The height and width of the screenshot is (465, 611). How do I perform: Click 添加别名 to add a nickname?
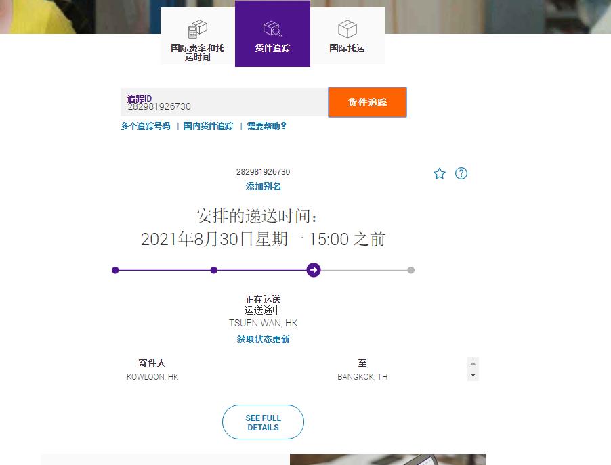(263, 186)
